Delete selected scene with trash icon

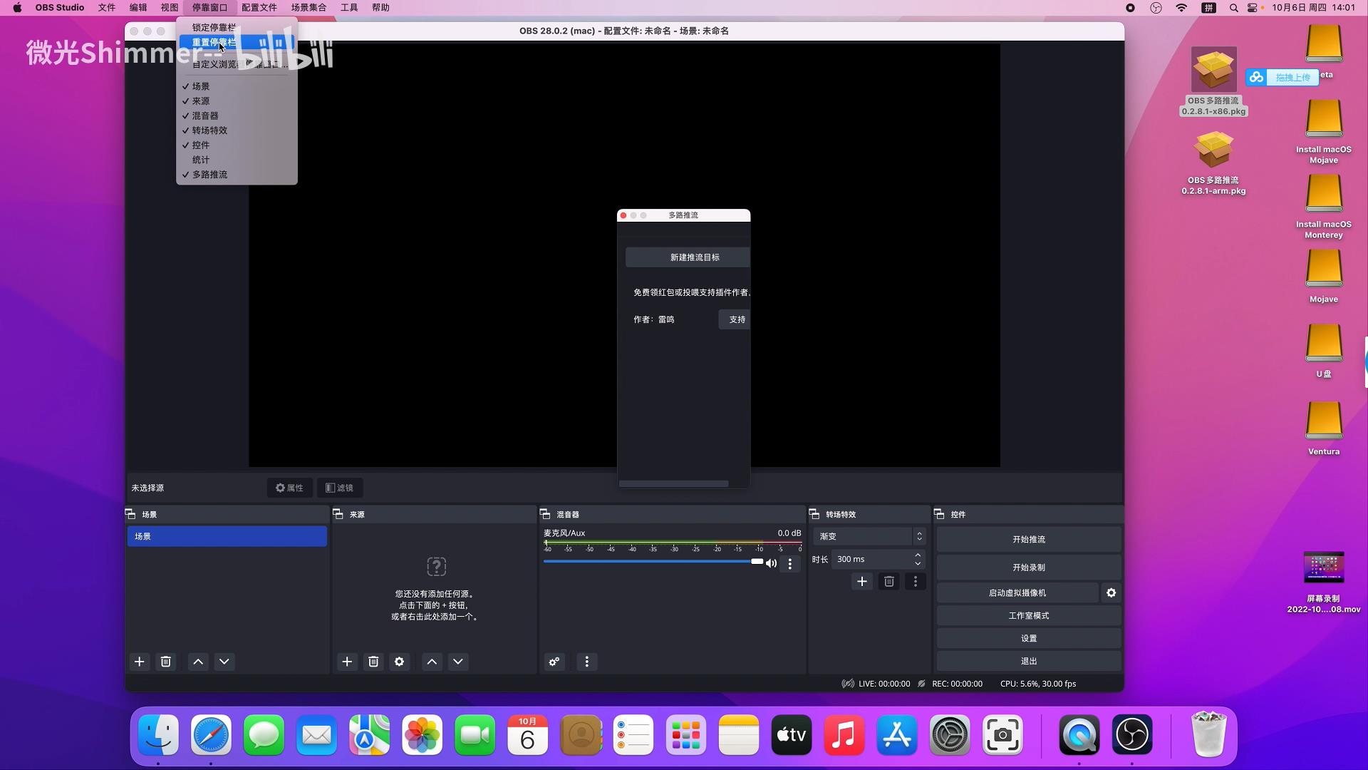click(x=166, y=662)
